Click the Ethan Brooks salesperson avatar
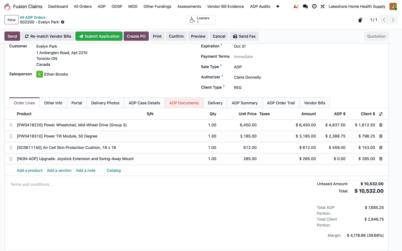This screenshot has height=251, width=402. (40, 74)
